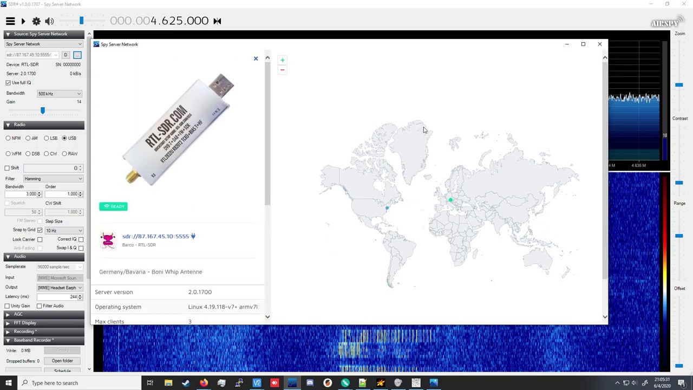Viewport: 693px width, 390px height.
Task: Enable the Filter Audio checkbox
Action: click(40, 306)
